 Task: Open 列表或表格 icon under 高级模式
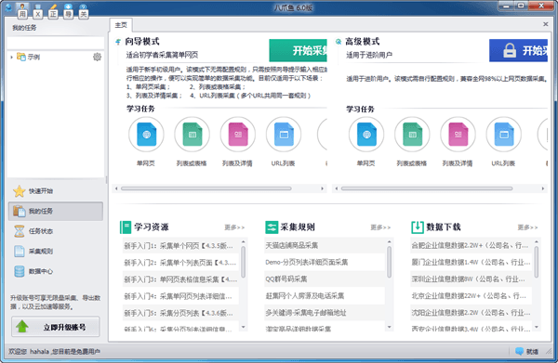[x=412, y=135]
